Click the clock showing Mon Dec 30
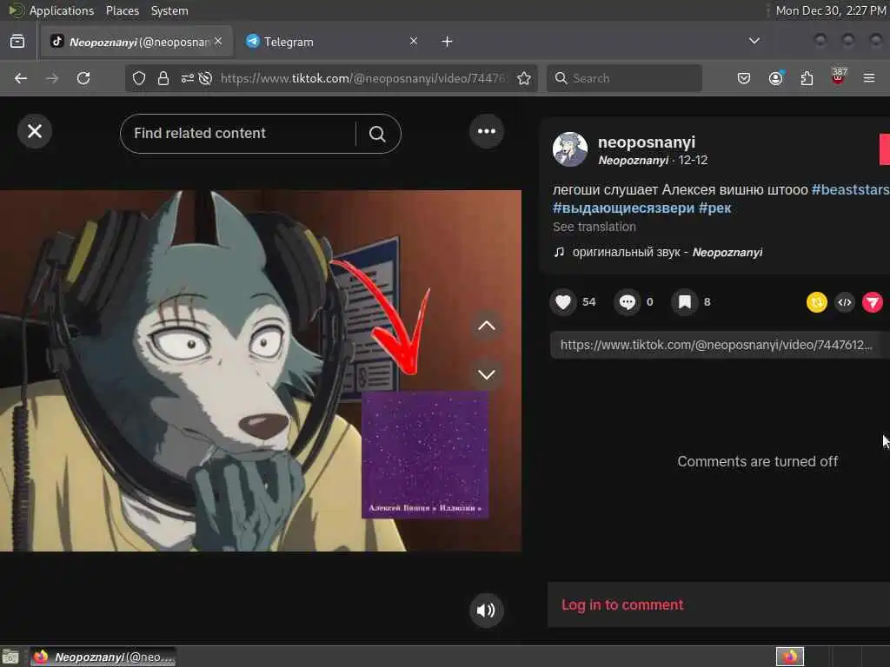Image resolution: width=890 pixels, height=667 pixels. coord(830,10)
